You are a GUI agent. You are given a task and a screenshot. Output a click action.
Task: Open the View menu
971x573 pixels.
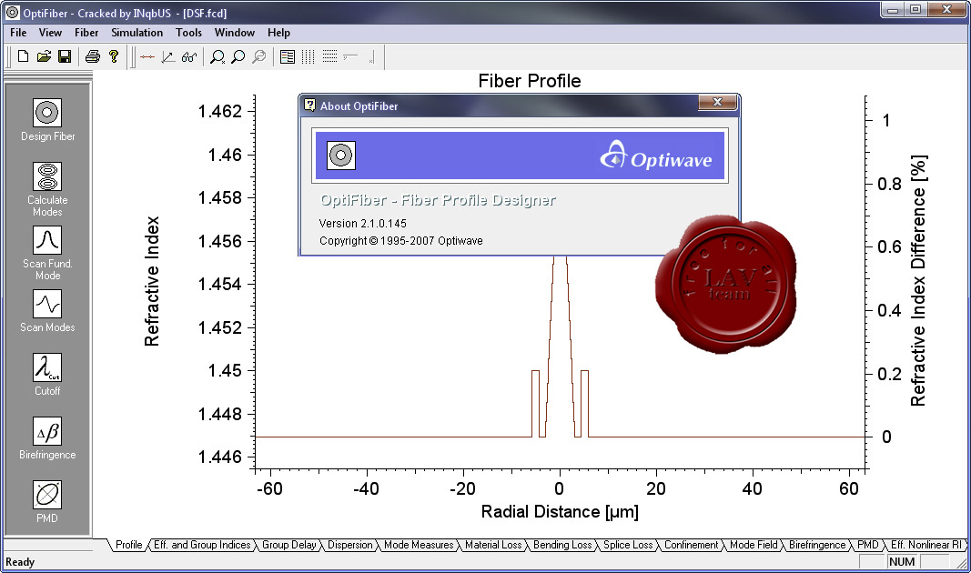[50, 33]
